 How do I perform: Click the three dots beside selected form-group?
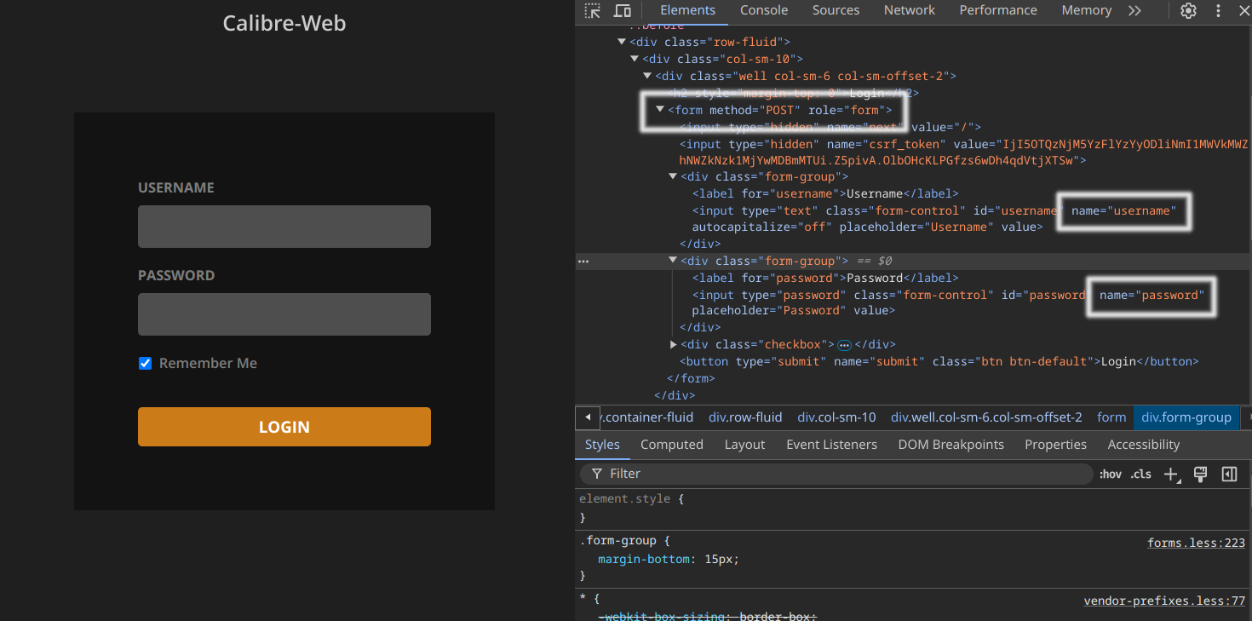point(583,262)
